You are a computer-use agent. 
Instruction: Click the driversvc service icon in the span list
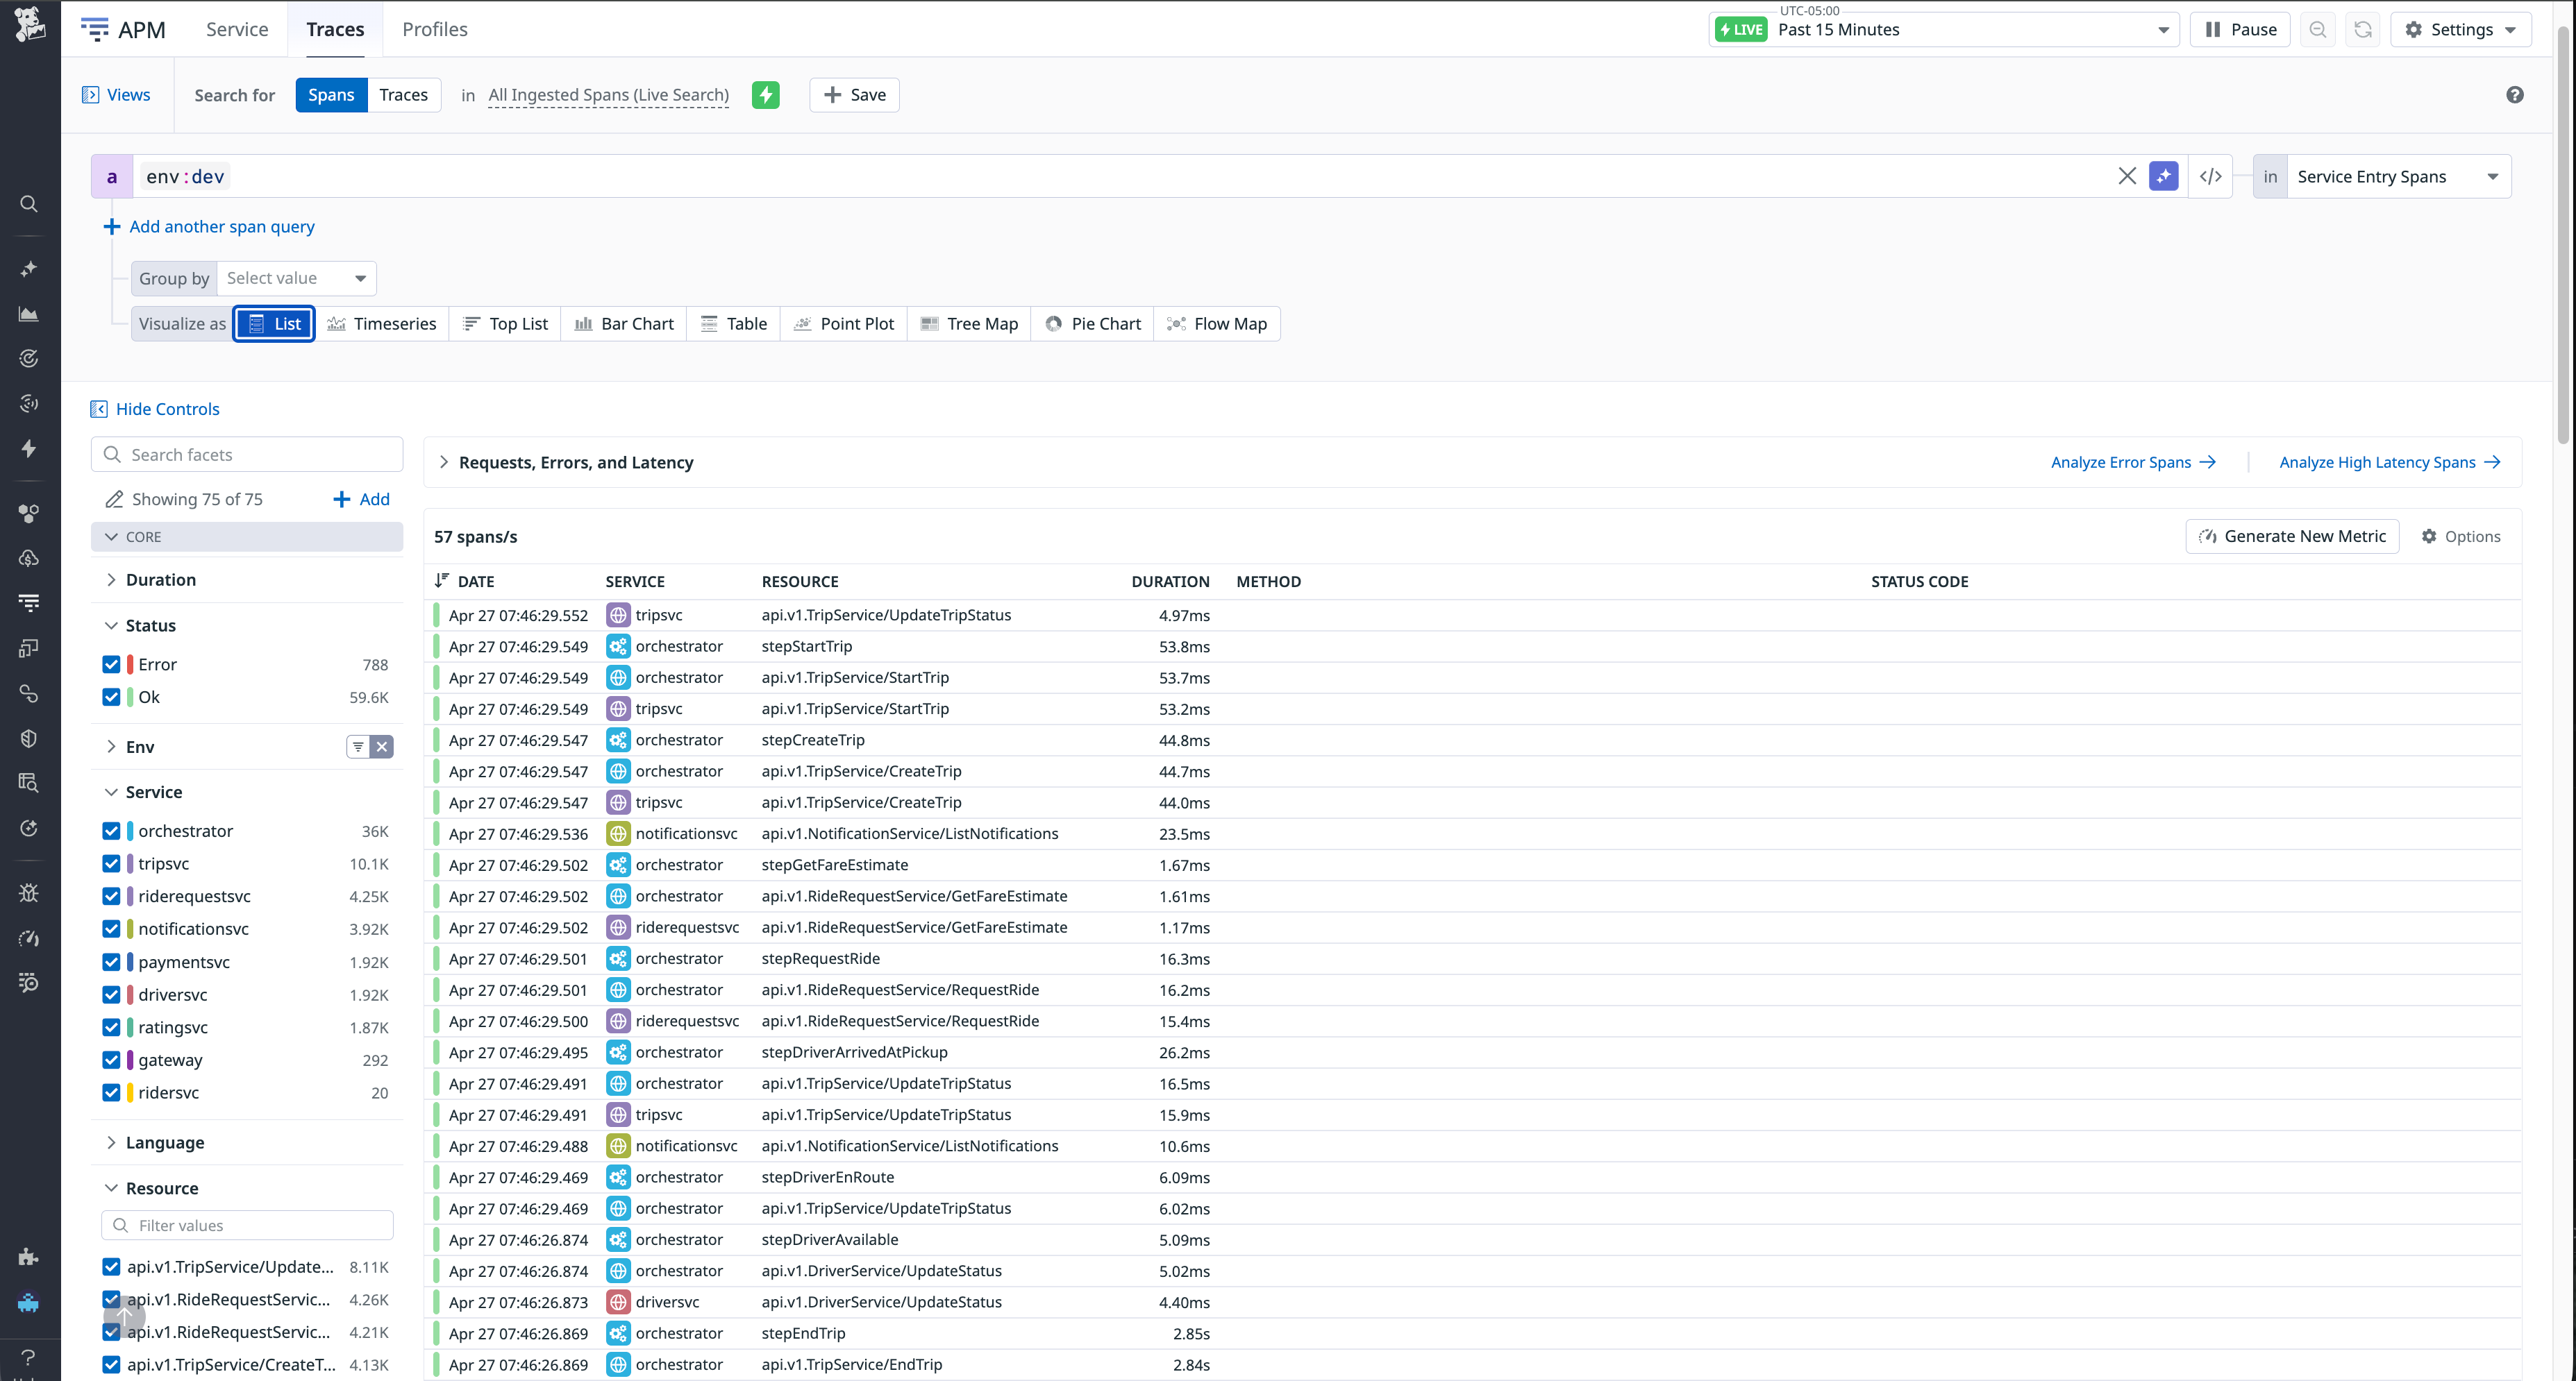pyautogui.click(x=618, y=1302)
